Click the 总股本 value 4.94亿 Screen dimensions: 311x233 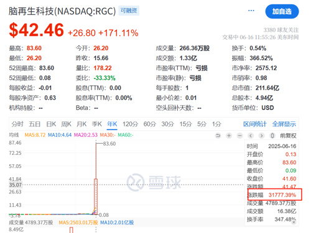point(264,98)
